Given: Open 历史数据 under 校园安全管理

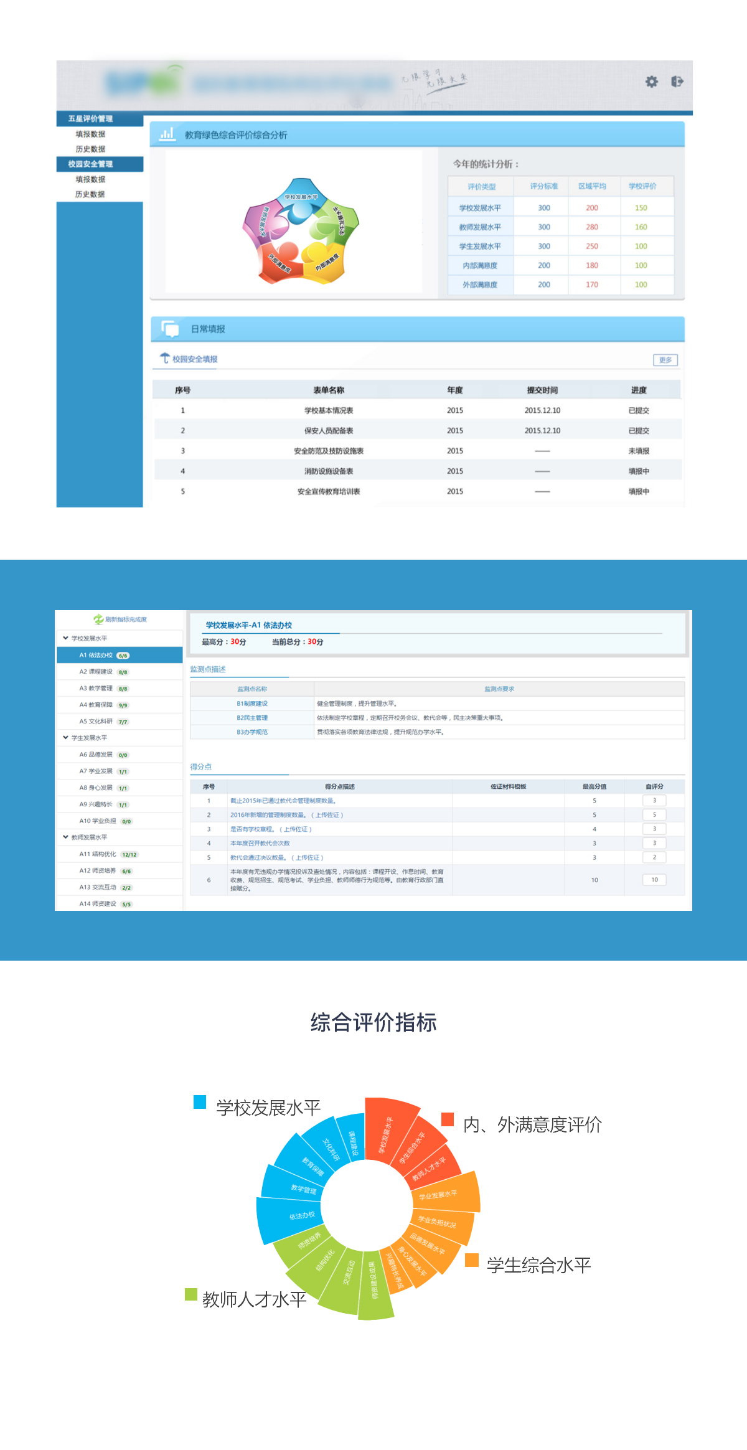Looking at the screenshot, I should pyautogui.click(x=90, y=194).
